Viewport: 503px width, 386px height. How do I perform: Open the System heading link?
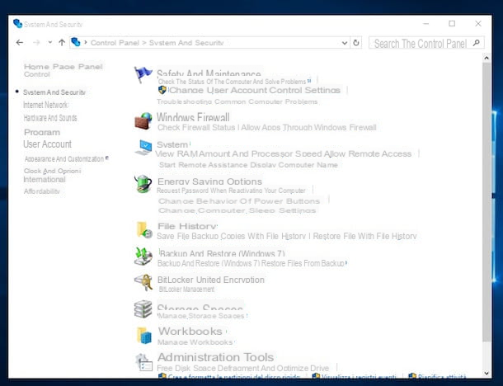coord(172,144)
